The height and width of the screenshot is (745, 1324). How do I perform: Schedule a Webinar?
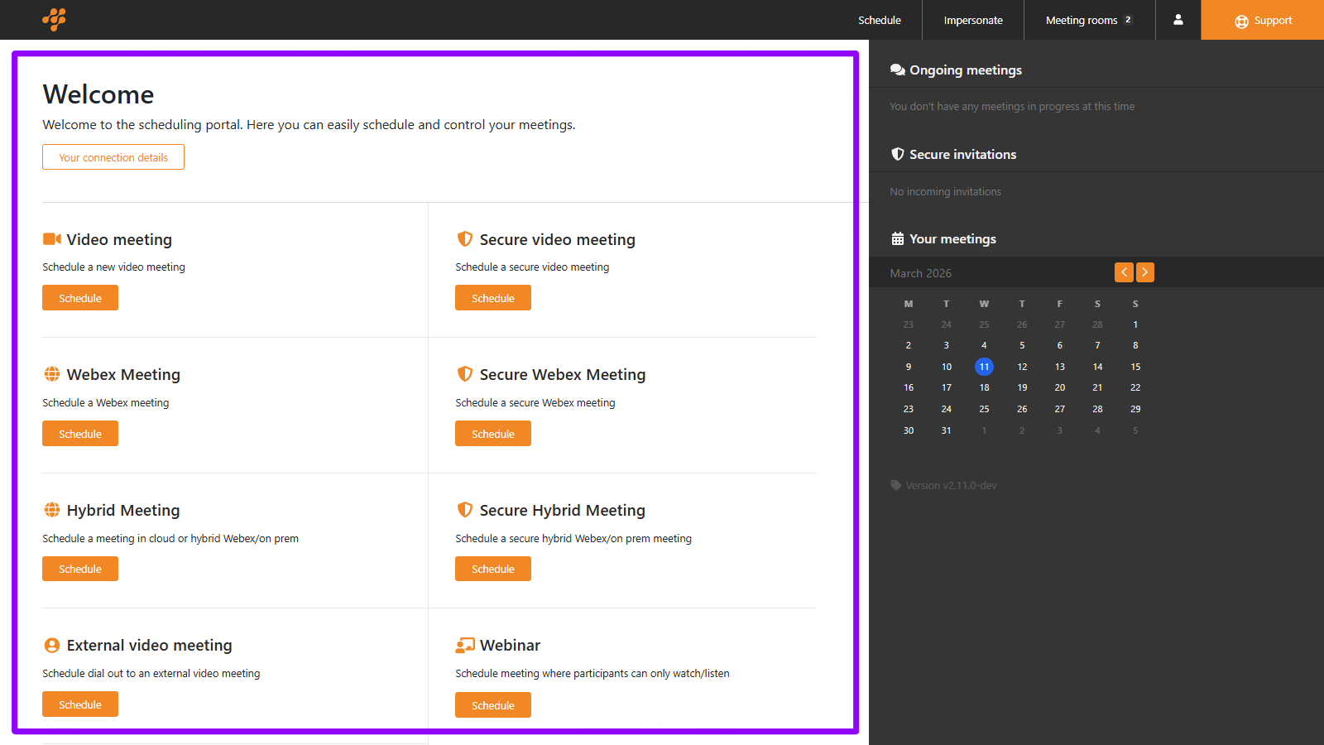[x=493, y=705]
